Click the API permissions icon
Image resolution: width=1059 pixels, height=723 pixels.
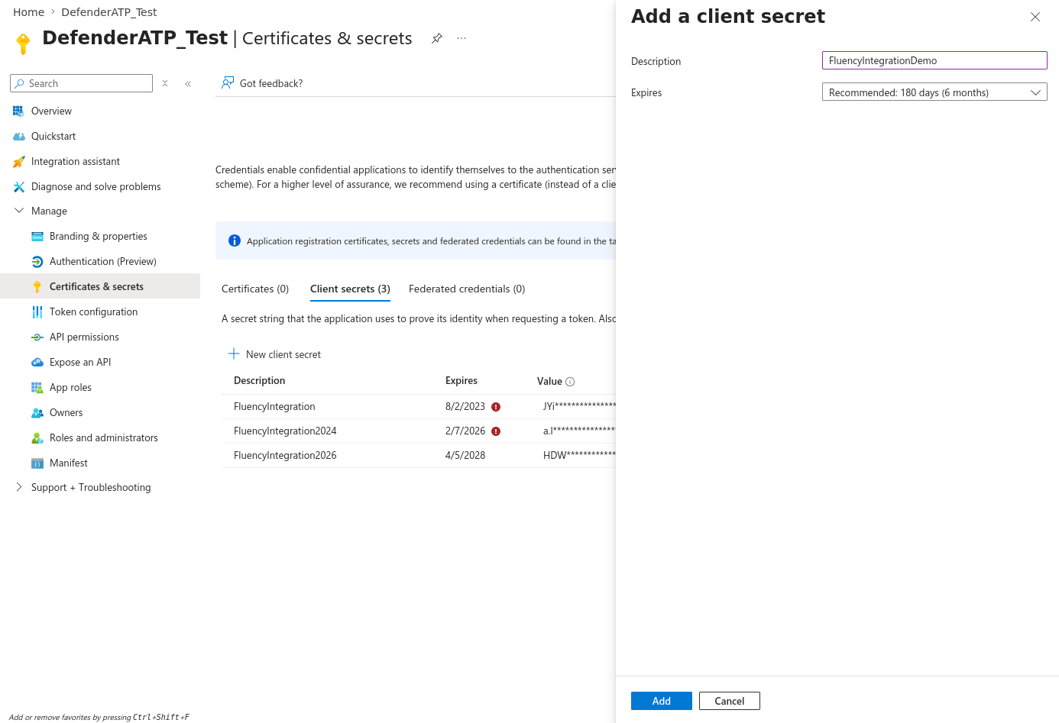click(x=37, y=337)
